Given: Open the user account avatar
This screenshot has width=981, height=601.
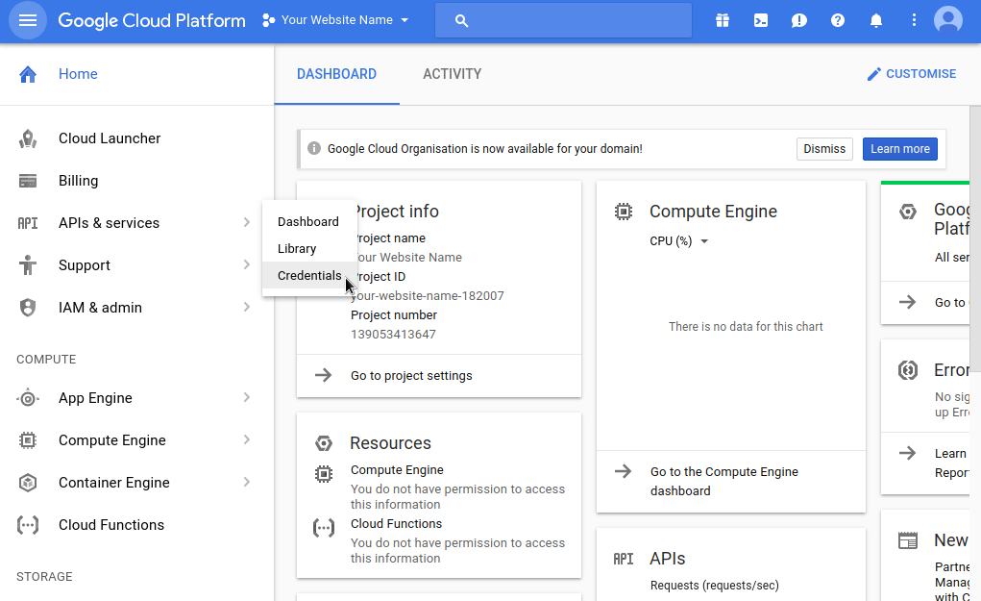Looking at the screenshot, I should click(948, 20).
